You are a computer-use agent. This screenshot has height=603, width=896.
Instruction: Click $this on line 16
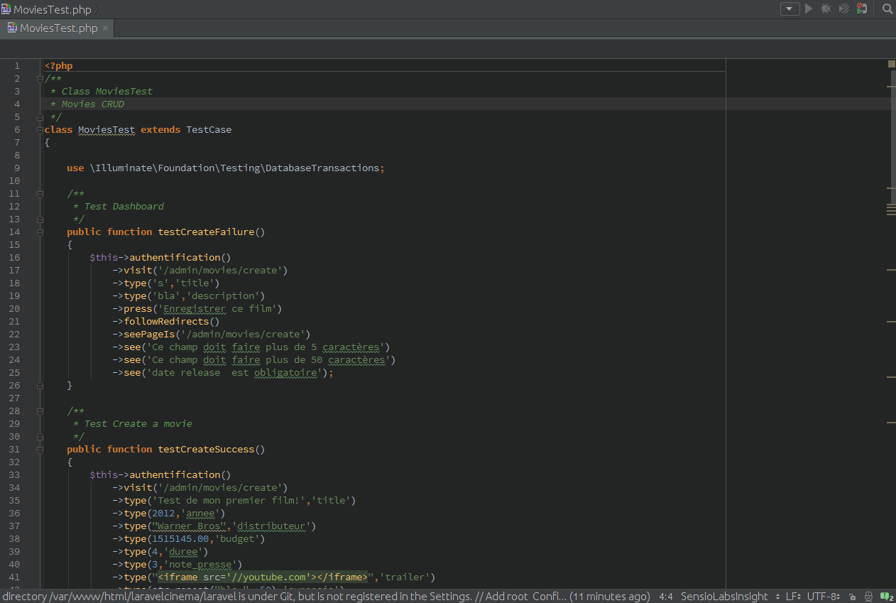pos(104,258)
